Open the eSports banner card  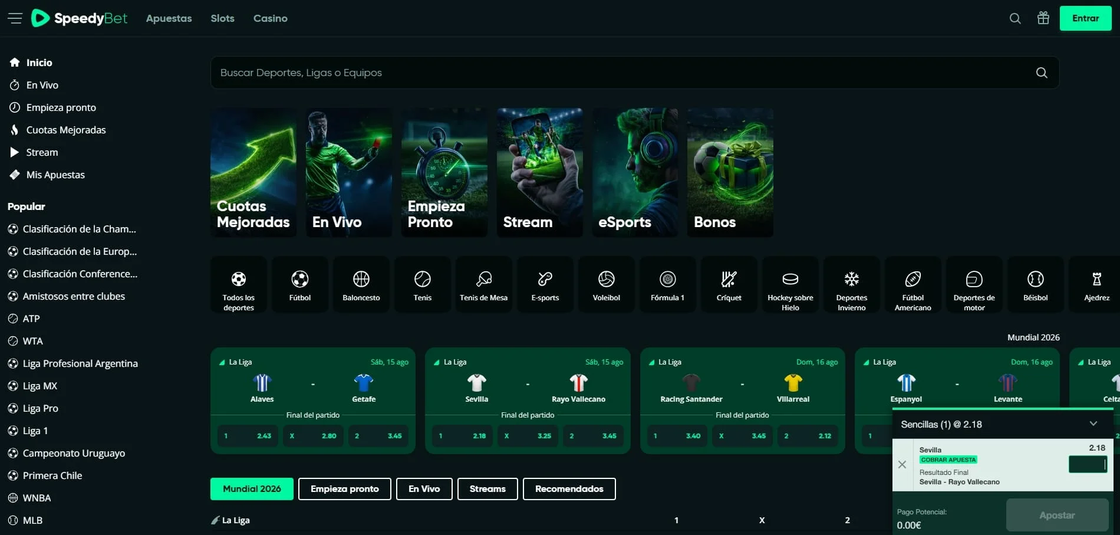coord(635,172)
